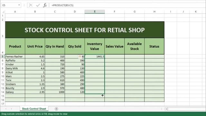Click the Available Stock header cell
206x116 pixels.
(135, 46)
